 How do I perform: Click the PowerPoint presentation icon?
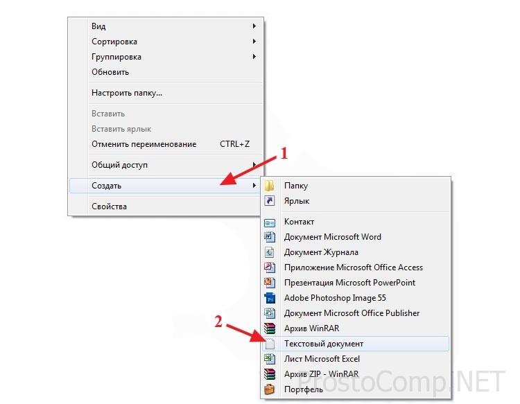269,283
